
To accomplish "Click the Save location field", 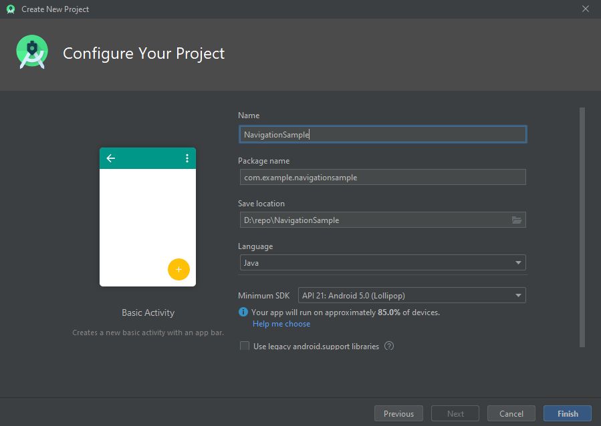I will [x=374, y=219].
